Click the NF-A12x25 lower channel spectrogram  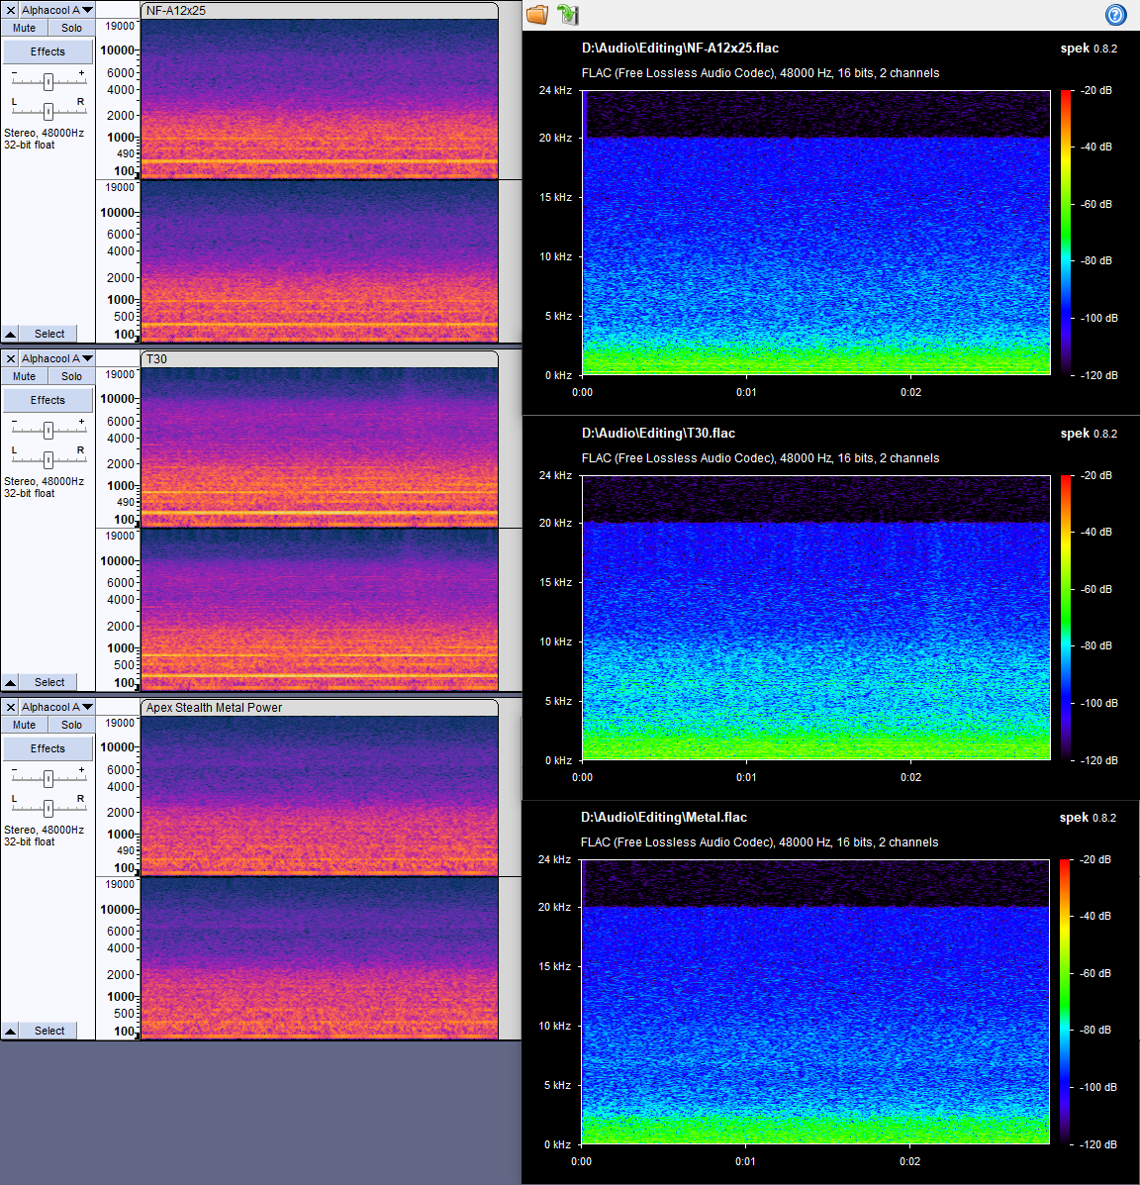[x=320, y=260]
